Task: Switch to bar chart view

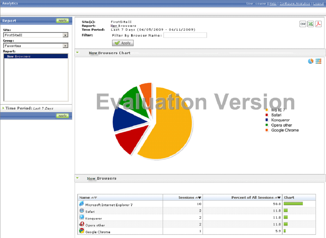Action: [318, 61]
